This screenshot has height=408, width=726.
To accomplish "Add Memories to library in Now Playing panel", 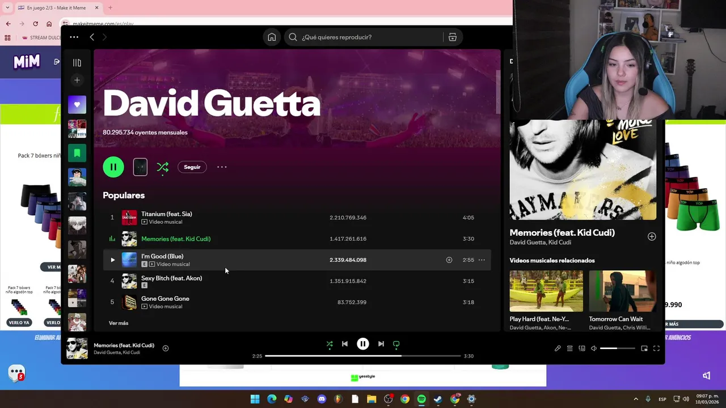I will (x=652, y=236).
